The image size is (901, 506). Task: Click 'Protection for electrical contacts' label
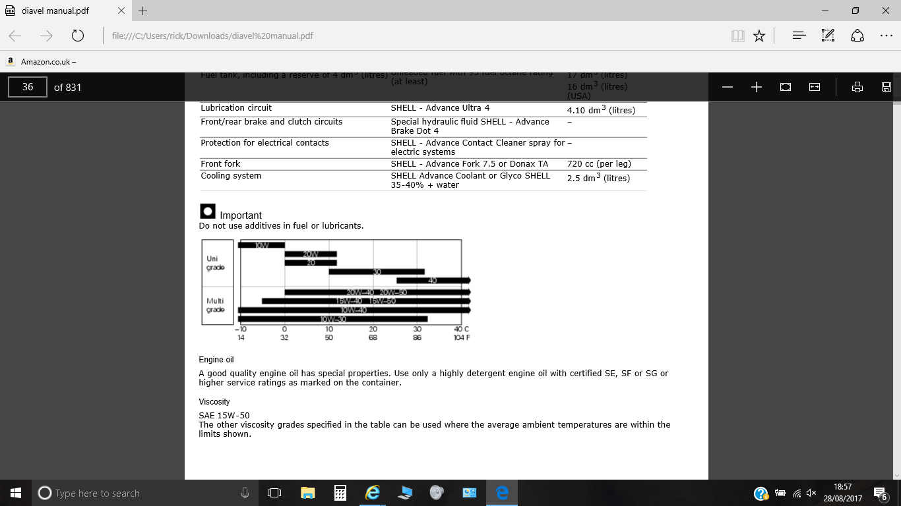pyautogui.click(x=264, y=143)
